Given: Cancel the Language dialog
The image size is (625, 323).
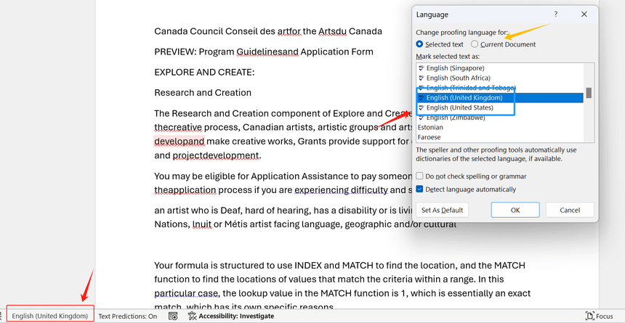Looking at the screenshot, I should pyautogui.click(x=570, y=210).
